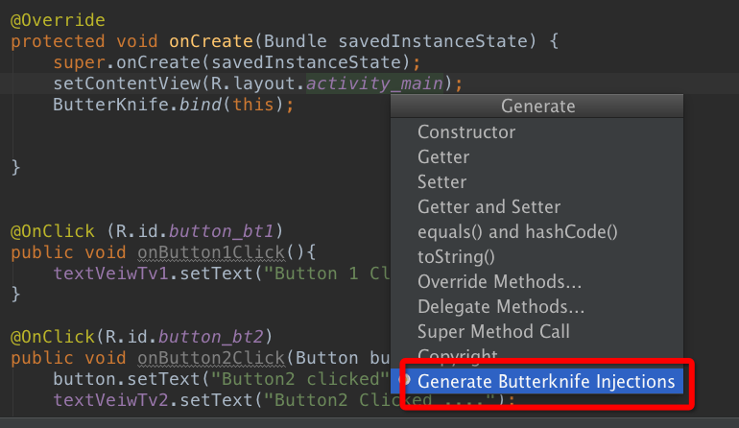
Task: Choose Super Method Call entry
Action: pyautogui.click(x=493, y=332)
